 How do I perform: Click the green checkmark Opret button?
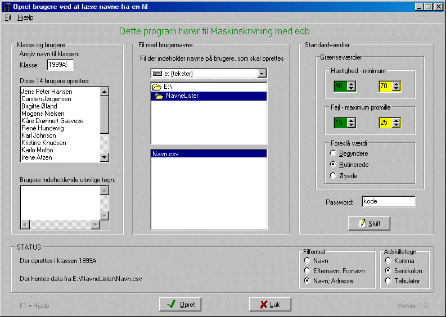181,304
